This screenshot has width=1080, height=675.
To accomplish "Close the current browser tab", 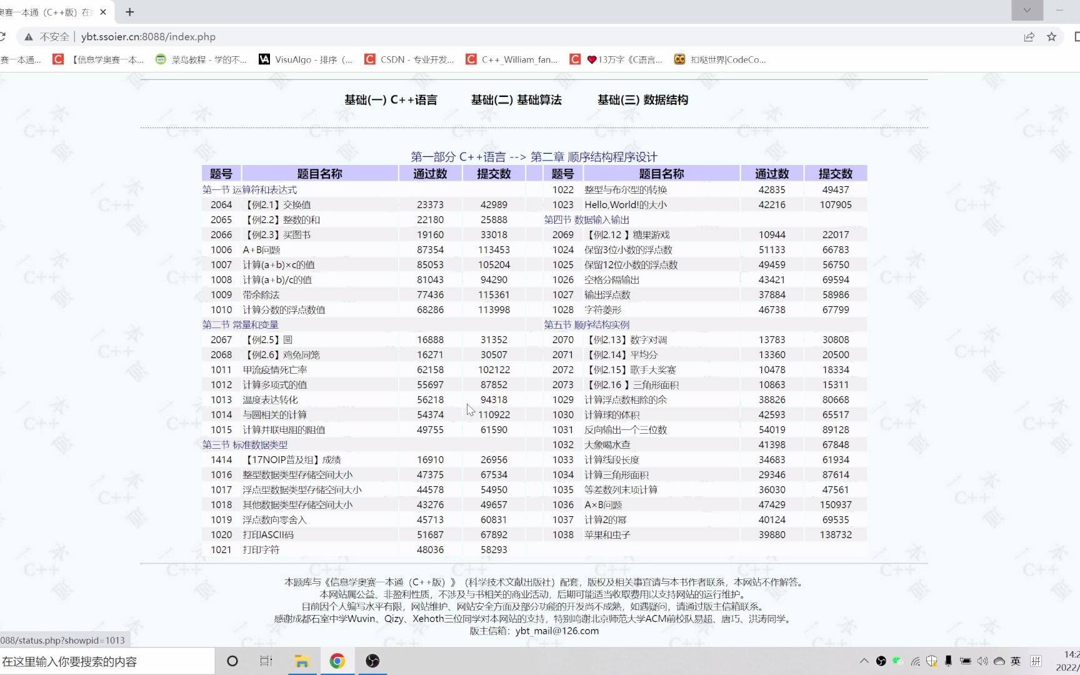I will click(x=103, y=12).
